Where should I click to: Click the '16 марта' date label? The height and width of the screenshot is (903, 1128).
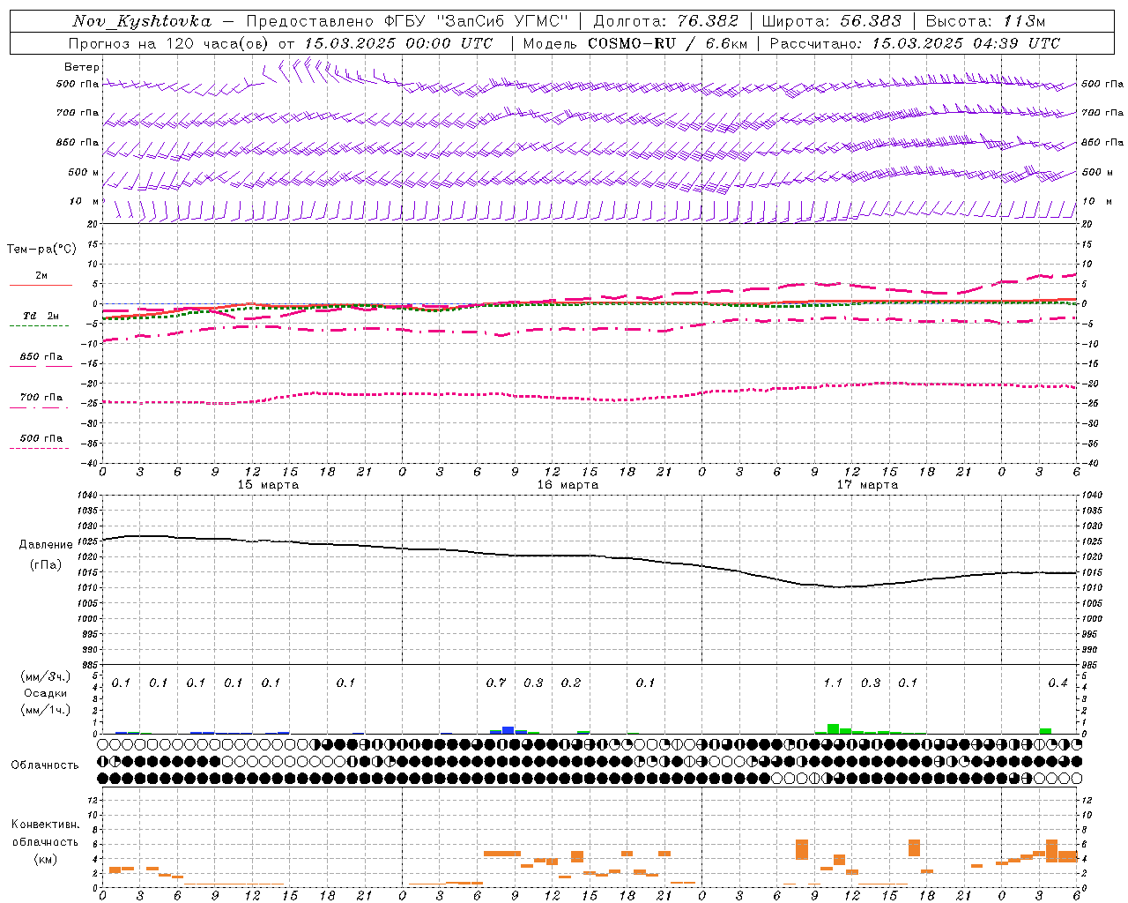coord(568,485)
